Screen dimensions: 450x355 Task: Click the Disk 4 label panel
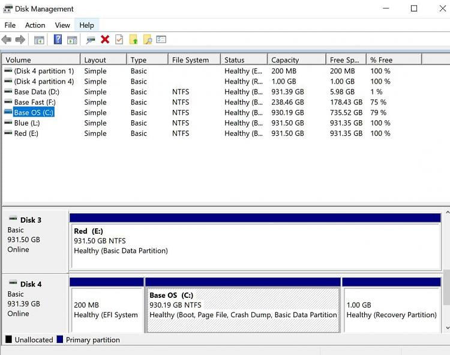coord(35,304)
